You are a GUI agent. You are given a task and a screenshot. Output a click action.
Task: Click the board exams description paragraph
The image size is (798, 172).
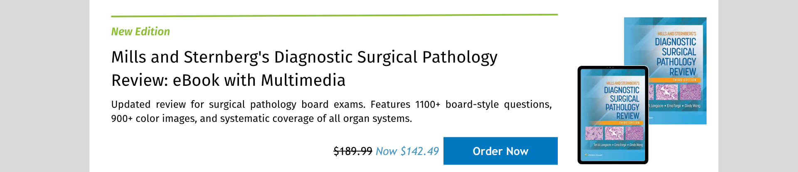point(331,111)
